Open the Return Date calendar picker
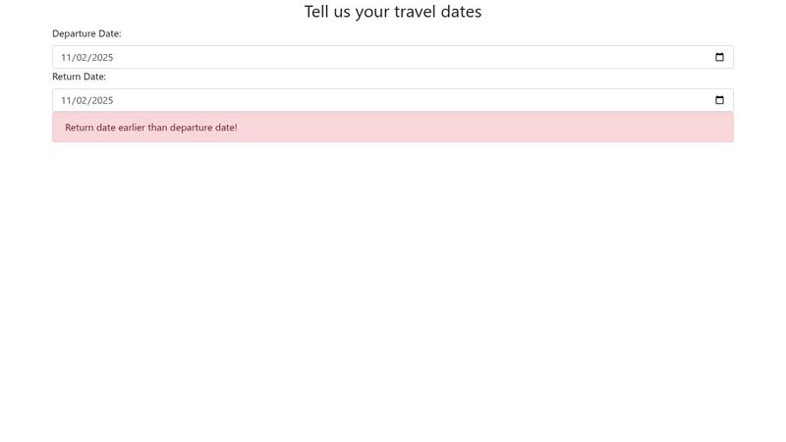Viewport: 786px width, 442px height. click(x=719, y=100)
